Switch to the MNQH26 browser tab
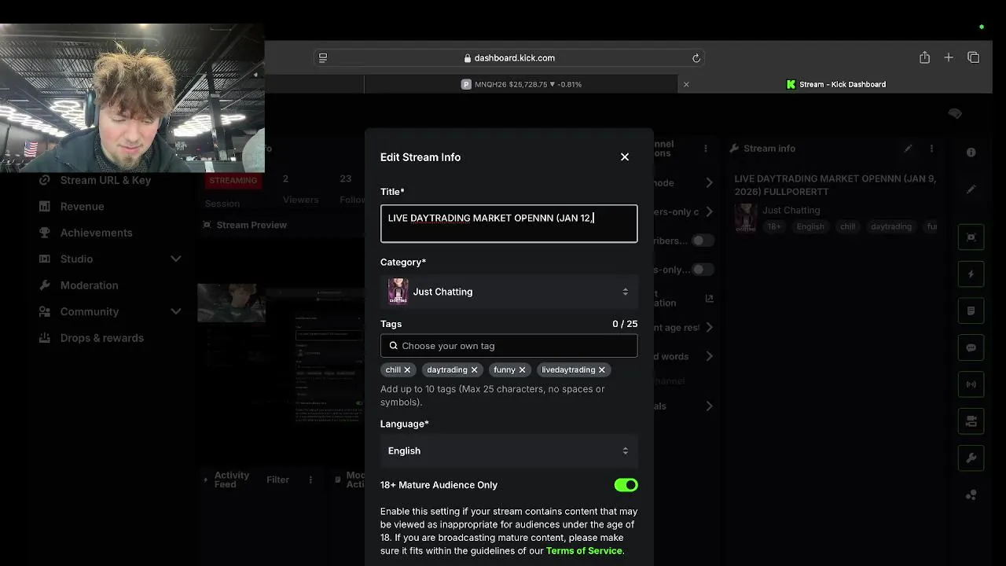Image resolution: width=1006 pixels, height=566 pixels. click(521, 84)
